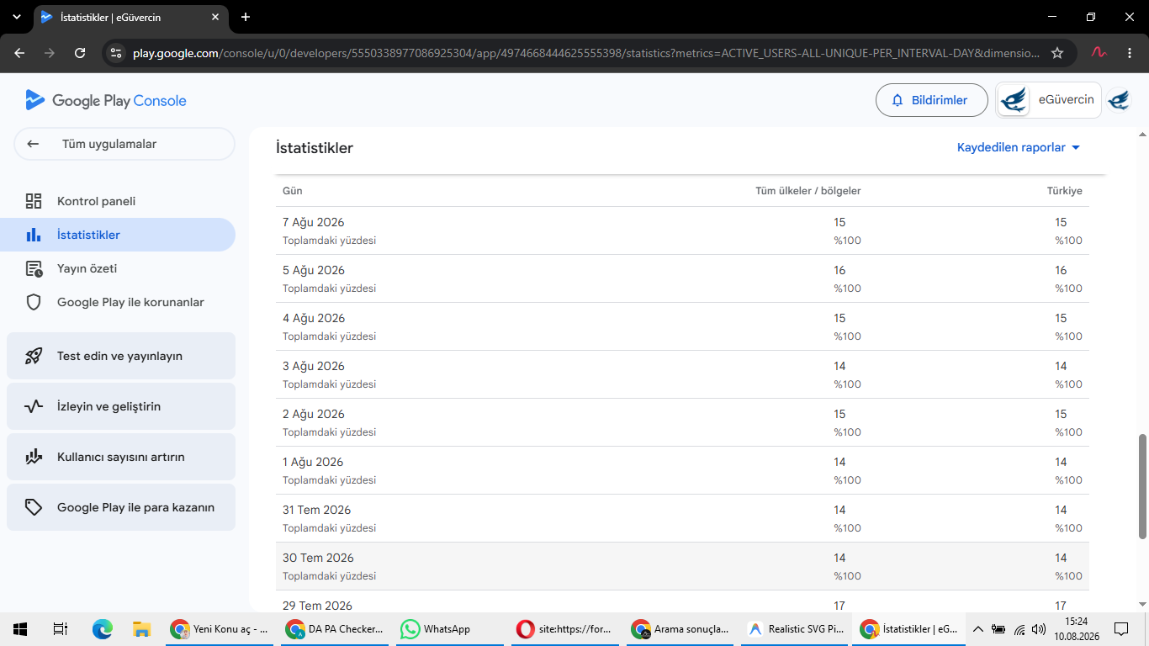Bookmark this page with the star icon
Image resolution: width=1149 pixels, height=646 pixels.
click(x=1057, y=53)
